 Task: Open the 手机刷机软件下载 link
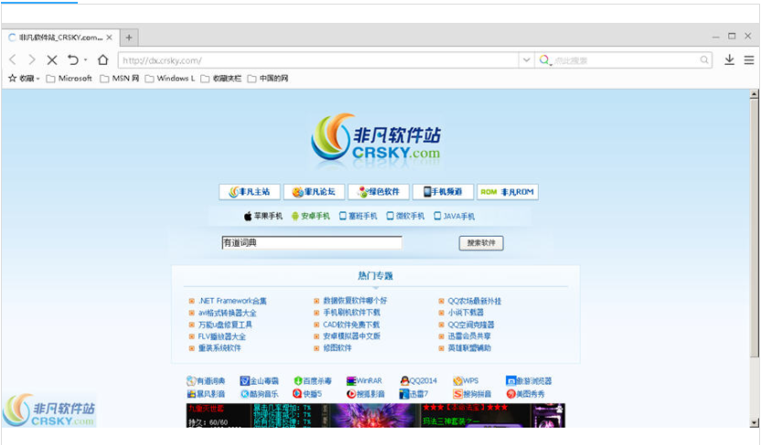click(x=352, y=313)
